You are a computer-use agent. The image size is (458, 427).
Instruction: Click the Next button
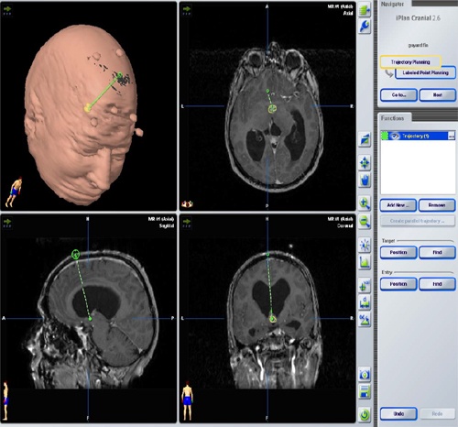click(x=438, y=95)
